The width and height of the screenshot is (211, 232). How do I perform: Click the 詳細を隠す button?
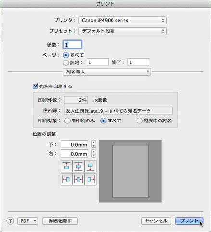click(x=60, y=221)
